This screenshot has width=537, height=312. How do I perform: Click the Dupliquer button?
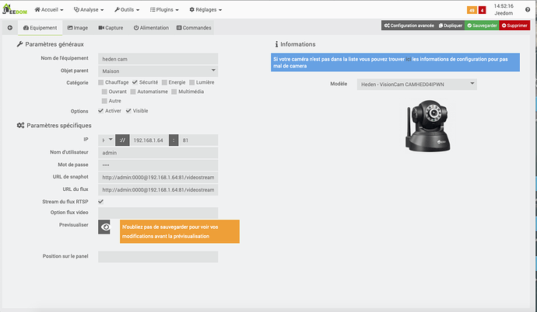451,26
